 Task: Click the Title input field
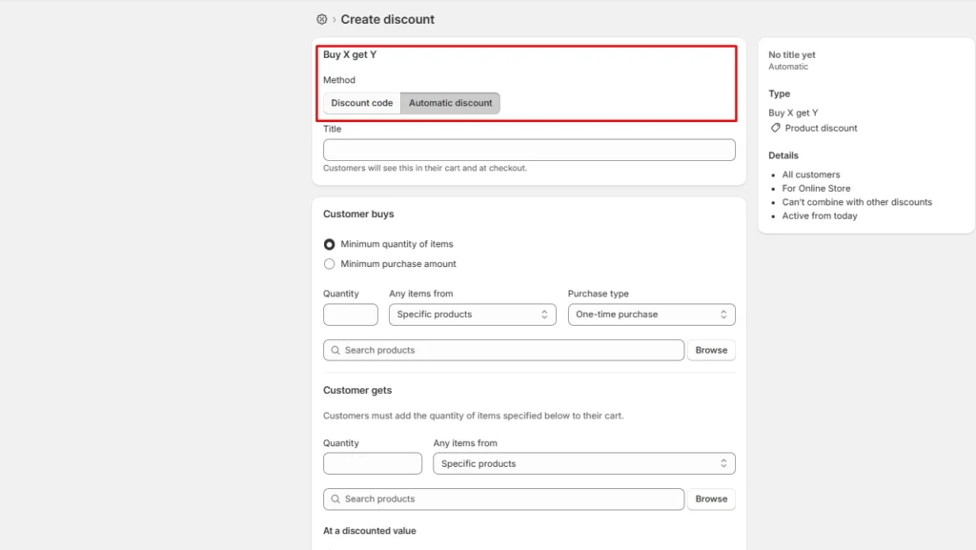528,150
